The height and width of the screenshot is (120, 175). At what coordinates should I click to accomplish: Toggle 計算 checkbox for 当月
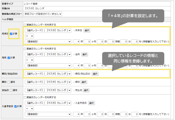pos(9,58)
